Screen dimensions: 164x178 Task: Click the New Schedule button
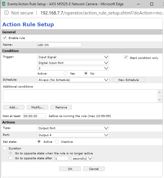click(x=129, y=80)
